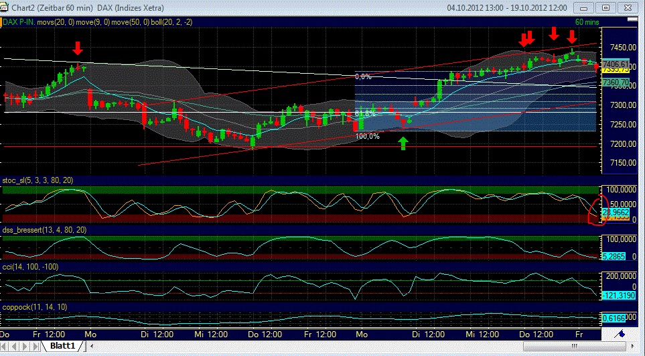This screenshot has width=645, height=356.
Task: Go to the previous sheet with navigation arrow
Action: (15, 346)
